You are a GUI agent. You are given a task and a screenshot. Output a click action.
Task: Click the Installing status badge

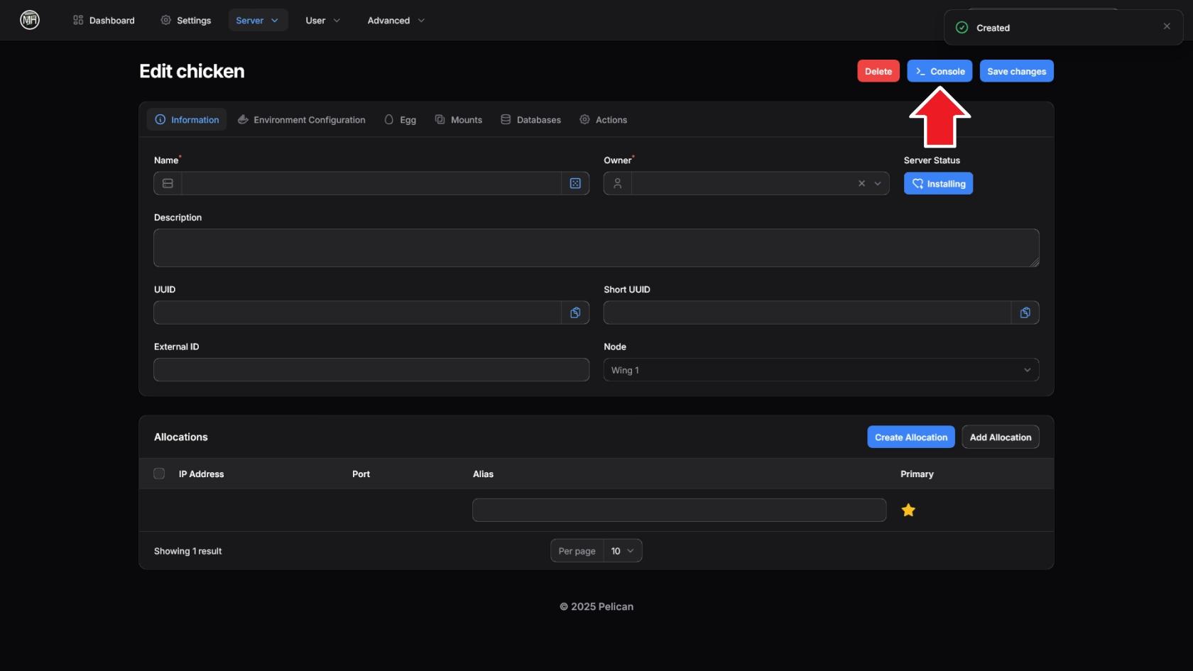click(938, 183)
